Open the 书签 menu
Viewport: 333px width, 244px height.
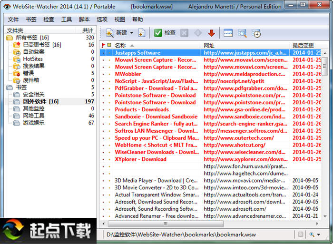[x=31, y=20]
